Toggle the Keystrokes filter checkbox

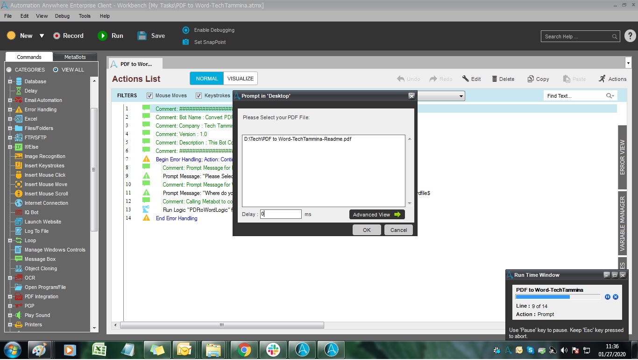(x=199, y=95)
